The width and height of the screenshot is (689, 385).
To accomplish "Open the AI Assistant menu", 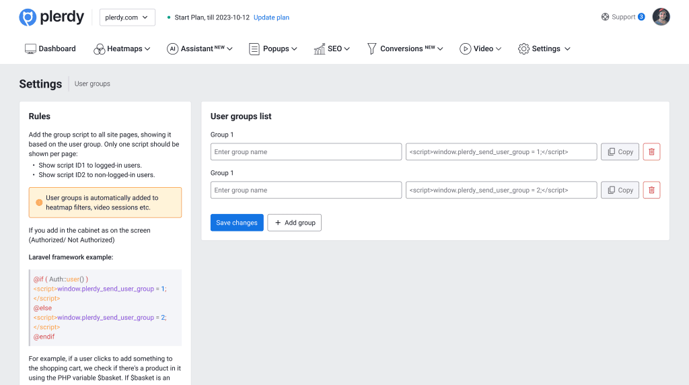I will click(201, 49).
